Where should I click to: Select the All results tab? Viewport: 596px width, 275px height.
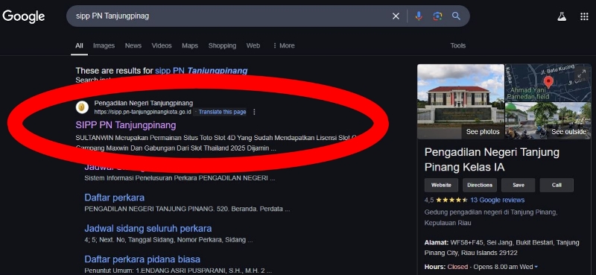click(79, 45)
